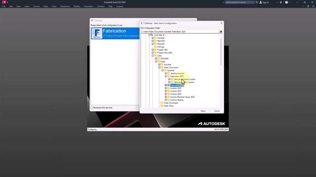The image size is (316, 177).
Task: Click the Inventor 2024 folder icon
Action: 168,94
